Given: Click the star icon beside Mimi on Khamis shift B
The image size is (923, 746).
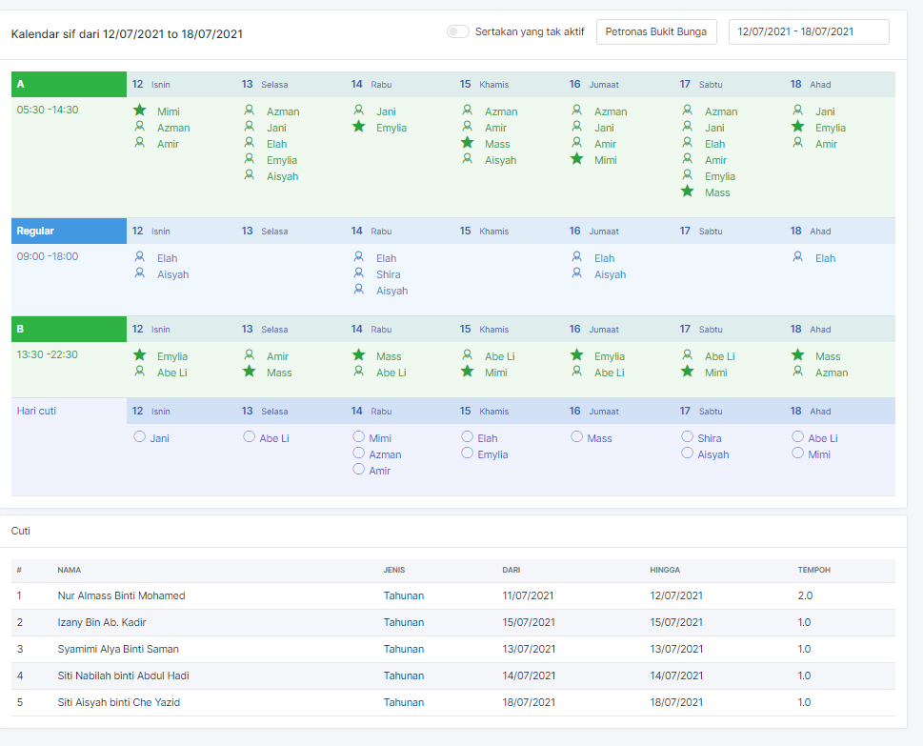Looking at the screenshot, I should [468, 371].
